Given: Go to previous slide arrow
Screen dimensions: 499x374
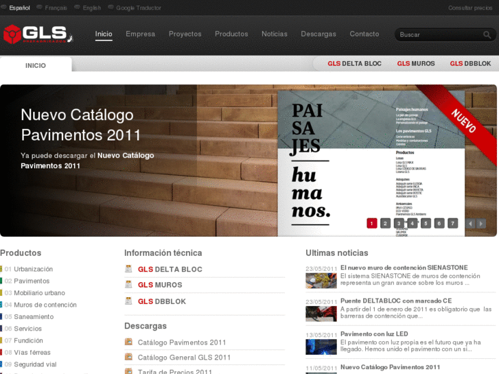Looking at the screenshot, I should coord(470,224).
